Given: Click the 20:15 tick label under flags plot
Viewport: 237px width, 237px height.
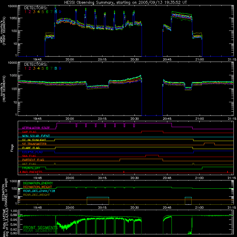Looking at the screenshot, I should pyautogui.click(x=102, y=178).
